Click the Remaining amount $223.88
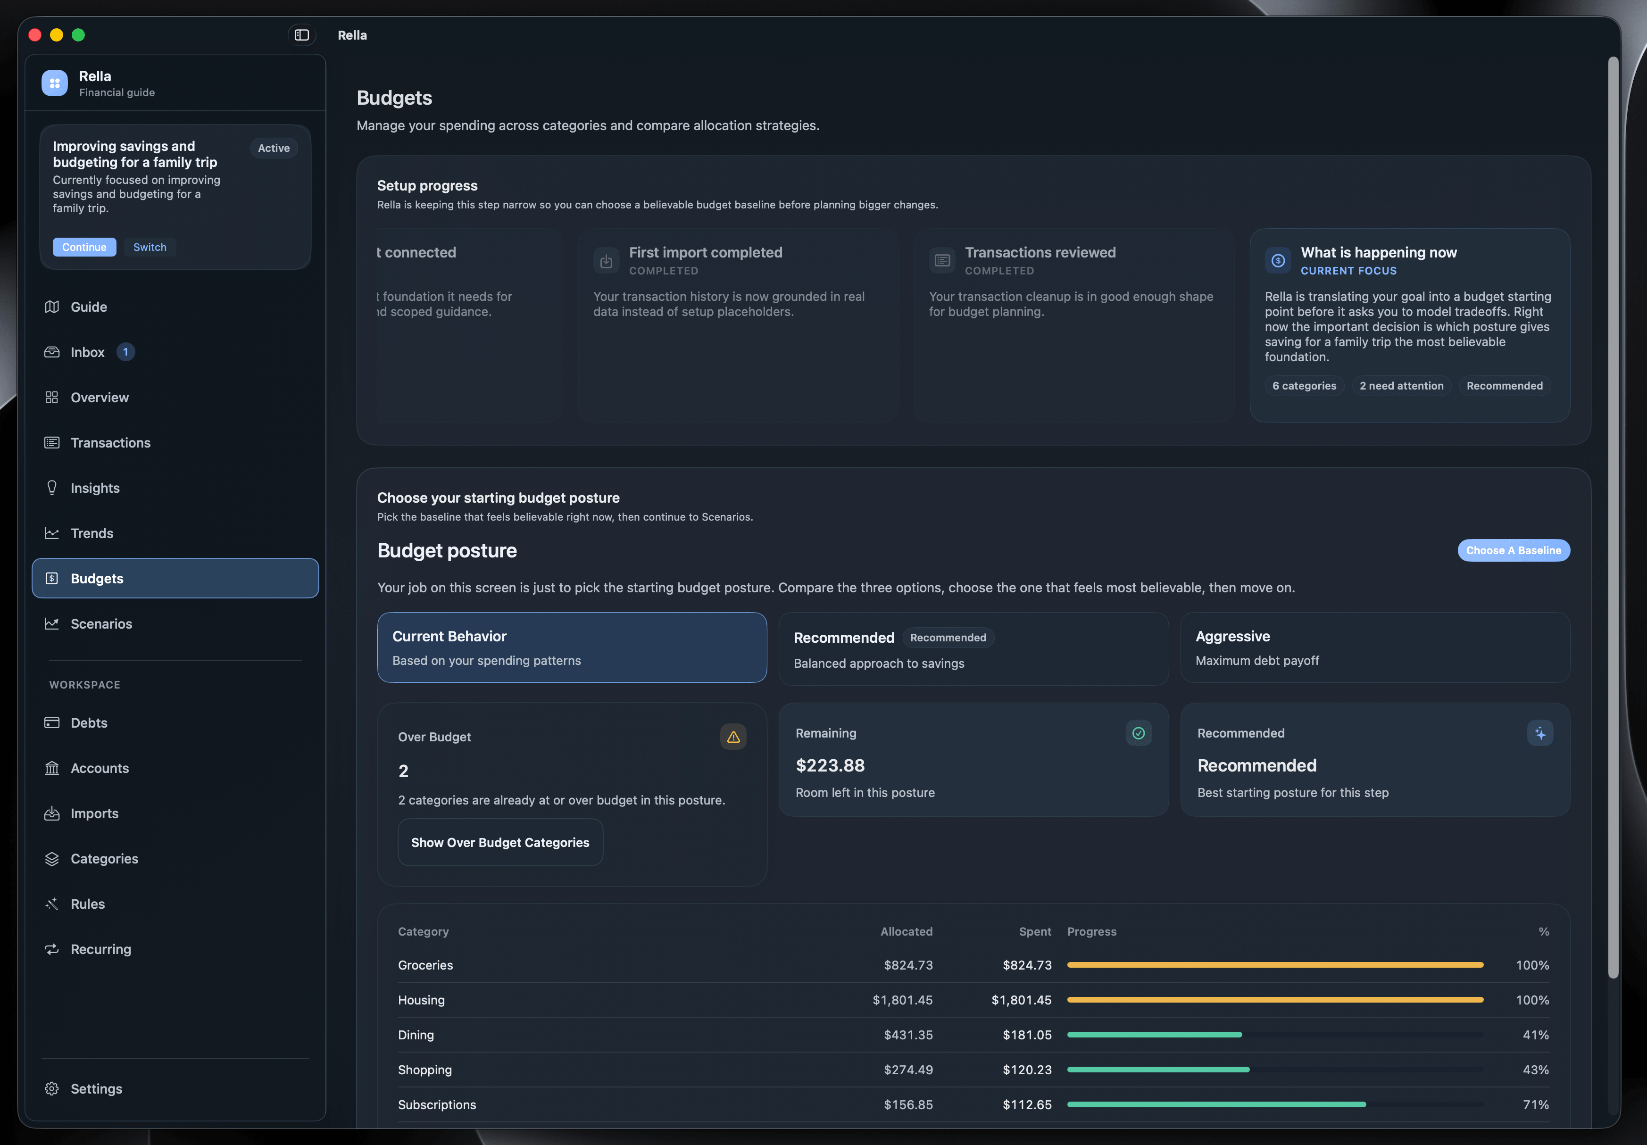Image resolution: width=1647 pixels, height=1145 pixels. point(830,765)
